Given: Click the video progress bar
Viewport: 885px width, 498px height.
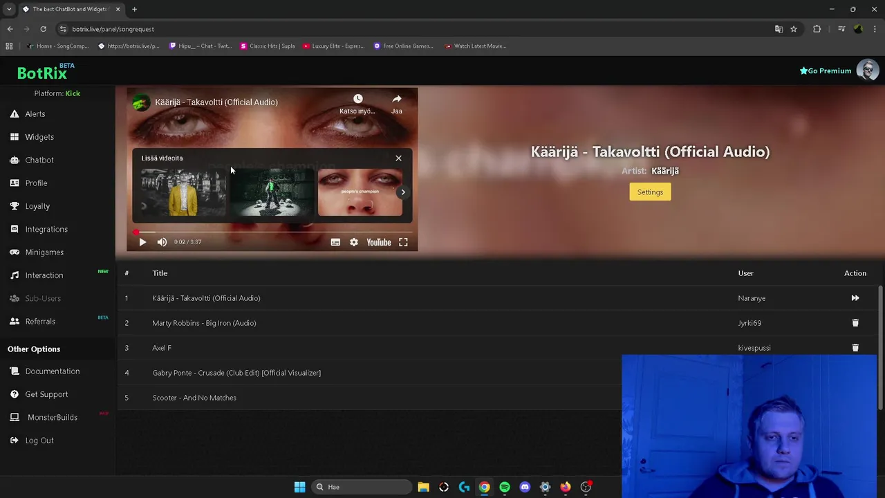Looking at the screenshot, I should pyautogui.click(x=272, y=232).
